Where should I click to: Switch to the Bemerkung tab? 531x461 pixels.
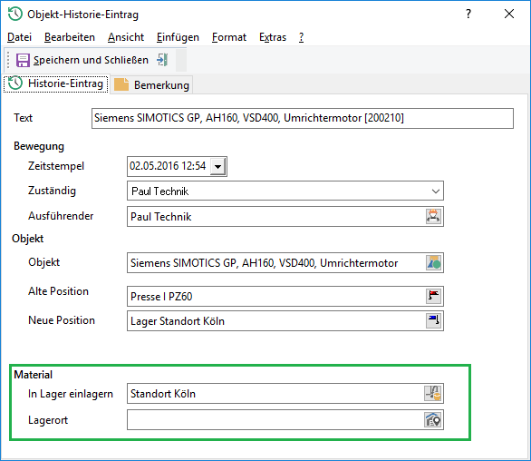[x=151, y=84]
